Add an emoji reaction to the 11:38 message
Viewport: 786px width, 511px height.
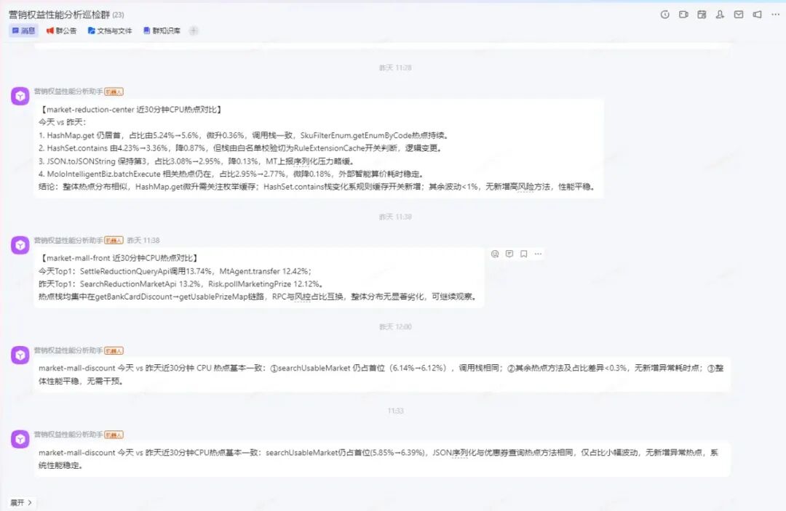pos(494,254)
